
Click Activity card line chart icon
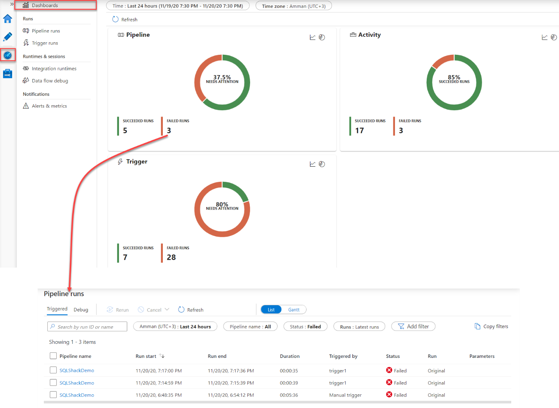(544, 38)
